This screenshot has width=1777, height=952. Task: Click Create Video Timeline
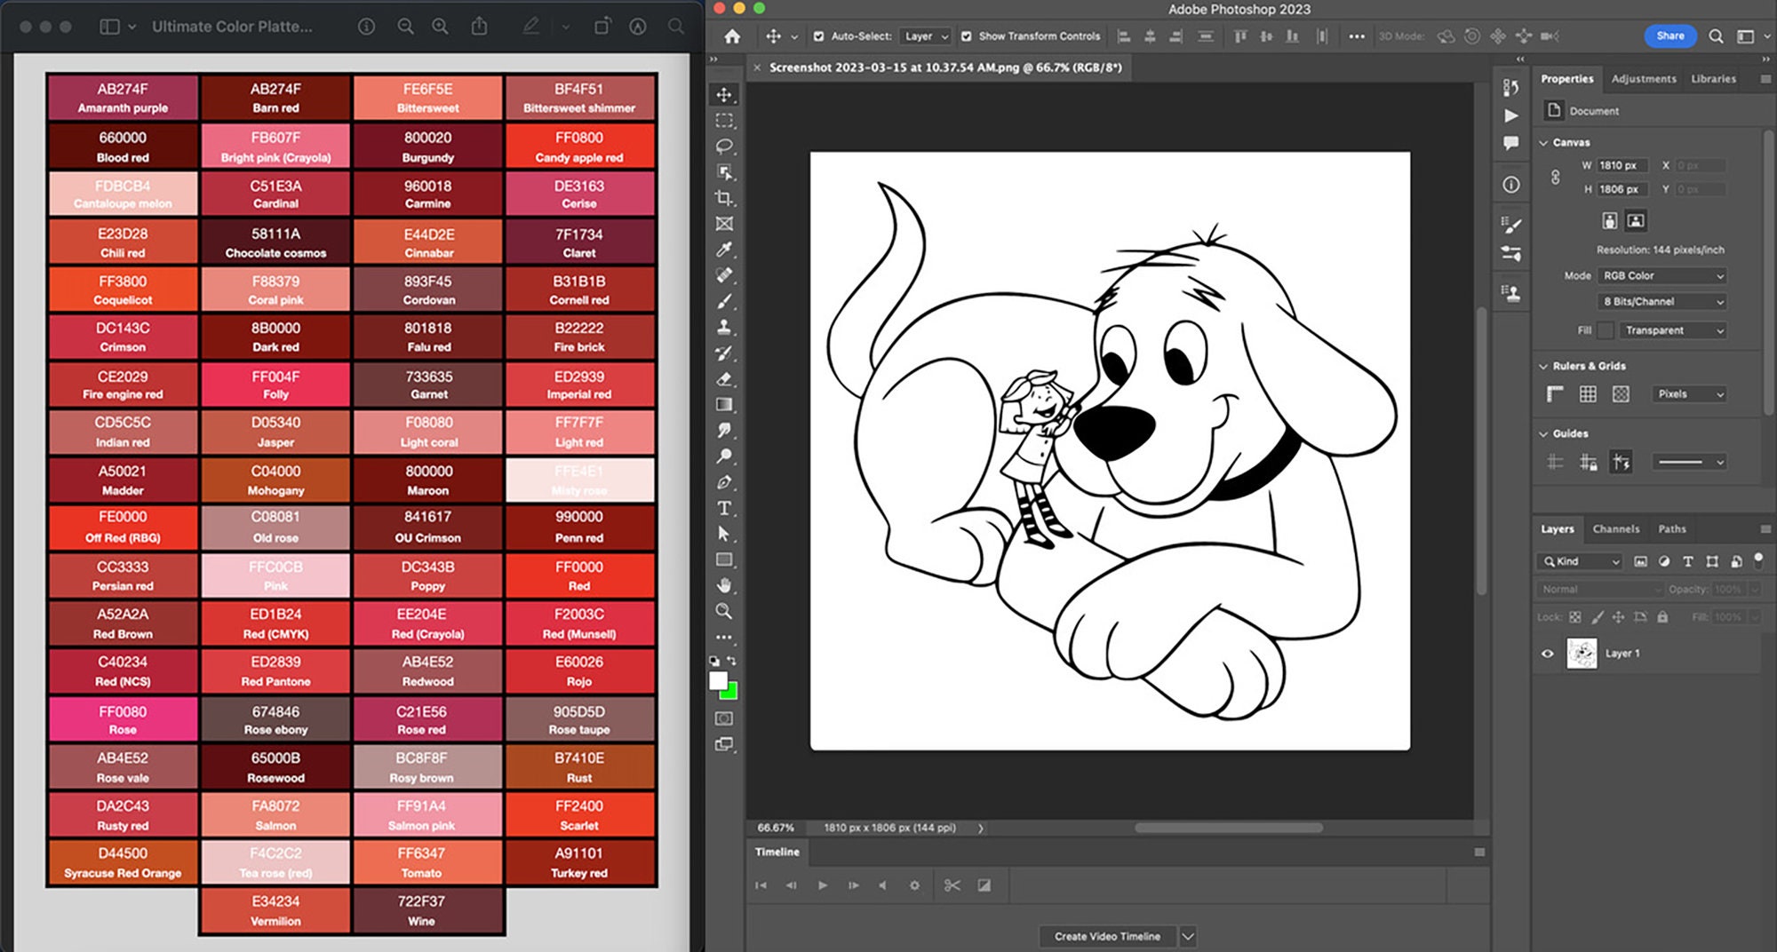pyautogui.click(x=1107, y=936)
